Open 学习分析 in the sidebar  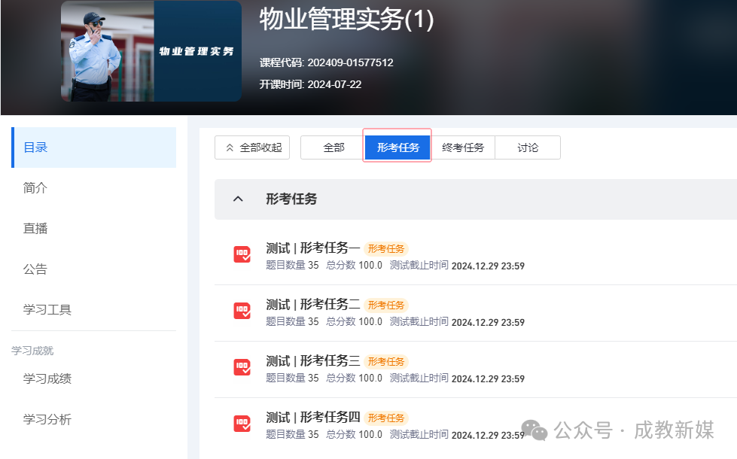pos(47,419)
